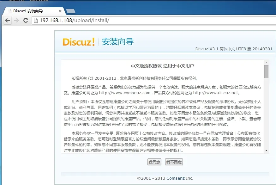This screenshot has width=276, height=185.
Task: Click the http://www.discuz.net URL in the agreement
Action: coord(215,93)
